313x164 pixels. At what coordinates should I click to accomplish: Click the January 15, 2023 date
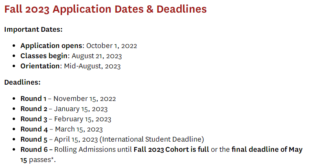pos(81,109)
